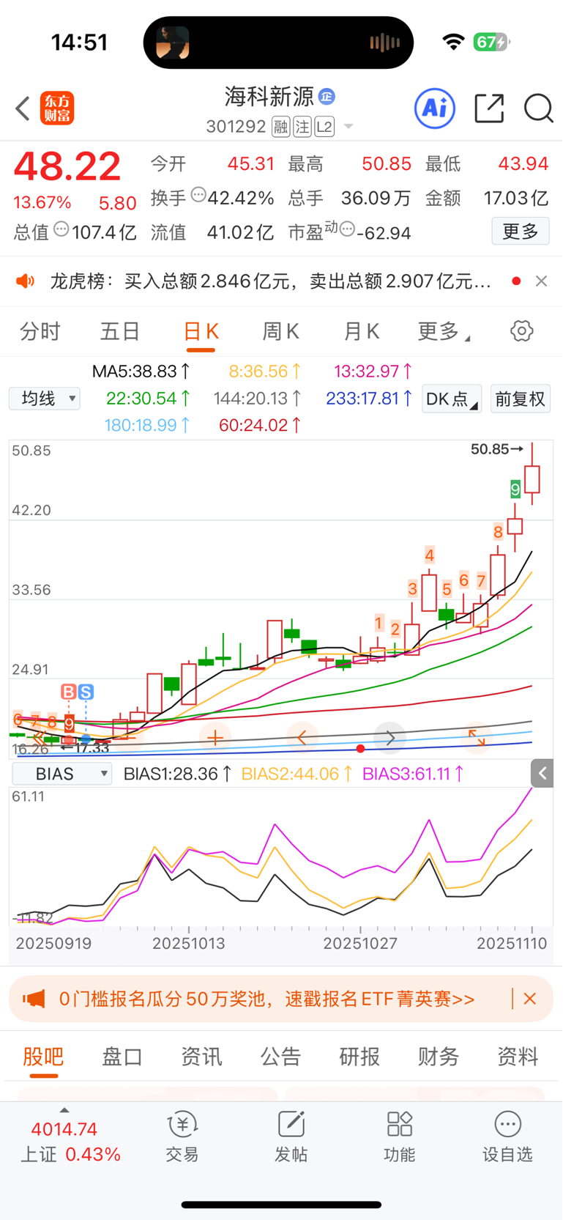Open the 龙虎榜 buy/sell news text
Image resolution: width=563 pixels, height=1220 pixels.
(x=271, y=281)
